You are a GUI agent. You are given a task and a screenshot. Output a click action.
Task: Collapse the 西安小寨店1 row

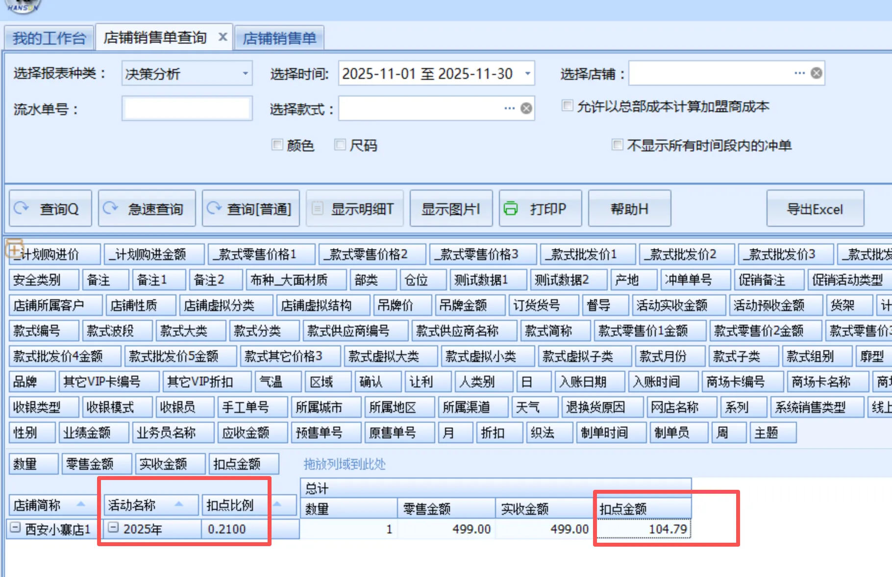click(16, 528)
